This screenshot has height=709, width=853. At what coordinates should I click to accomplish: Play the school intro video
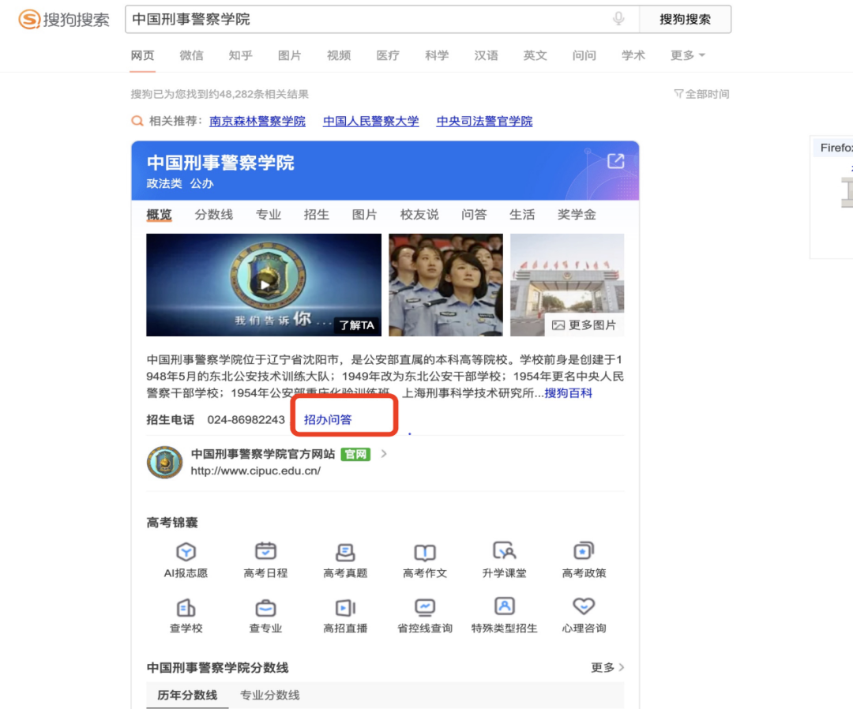(264, 285)
